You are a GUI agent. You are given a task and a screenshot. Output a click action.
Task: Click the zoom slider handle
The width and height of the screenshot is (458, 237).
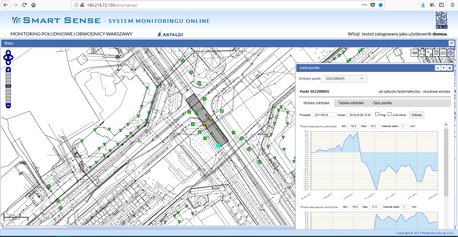tap(8, 86)
